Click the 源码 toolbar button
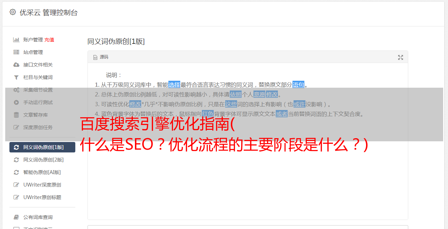 point(101,57)
